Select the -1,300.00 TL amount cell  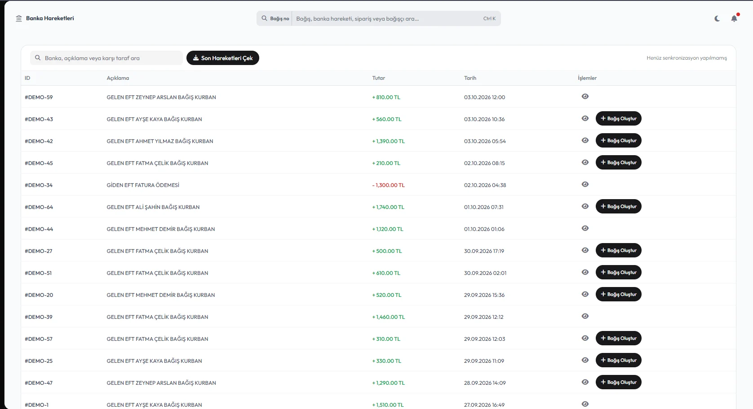pos(389,185)
